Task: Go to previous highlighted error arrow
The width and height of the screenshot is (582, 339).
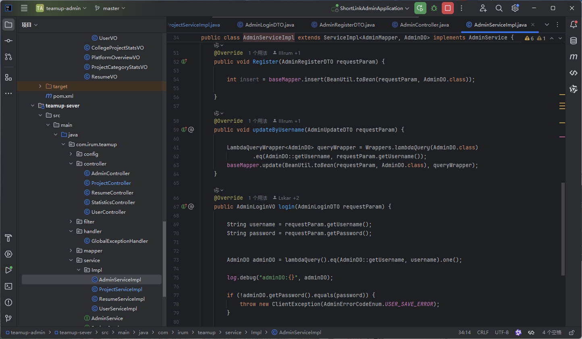Action: point(552,38)
